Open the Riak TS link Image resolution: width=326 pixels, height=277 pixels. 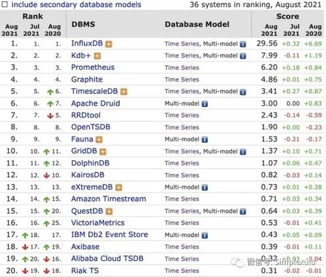tap(85, 270)
